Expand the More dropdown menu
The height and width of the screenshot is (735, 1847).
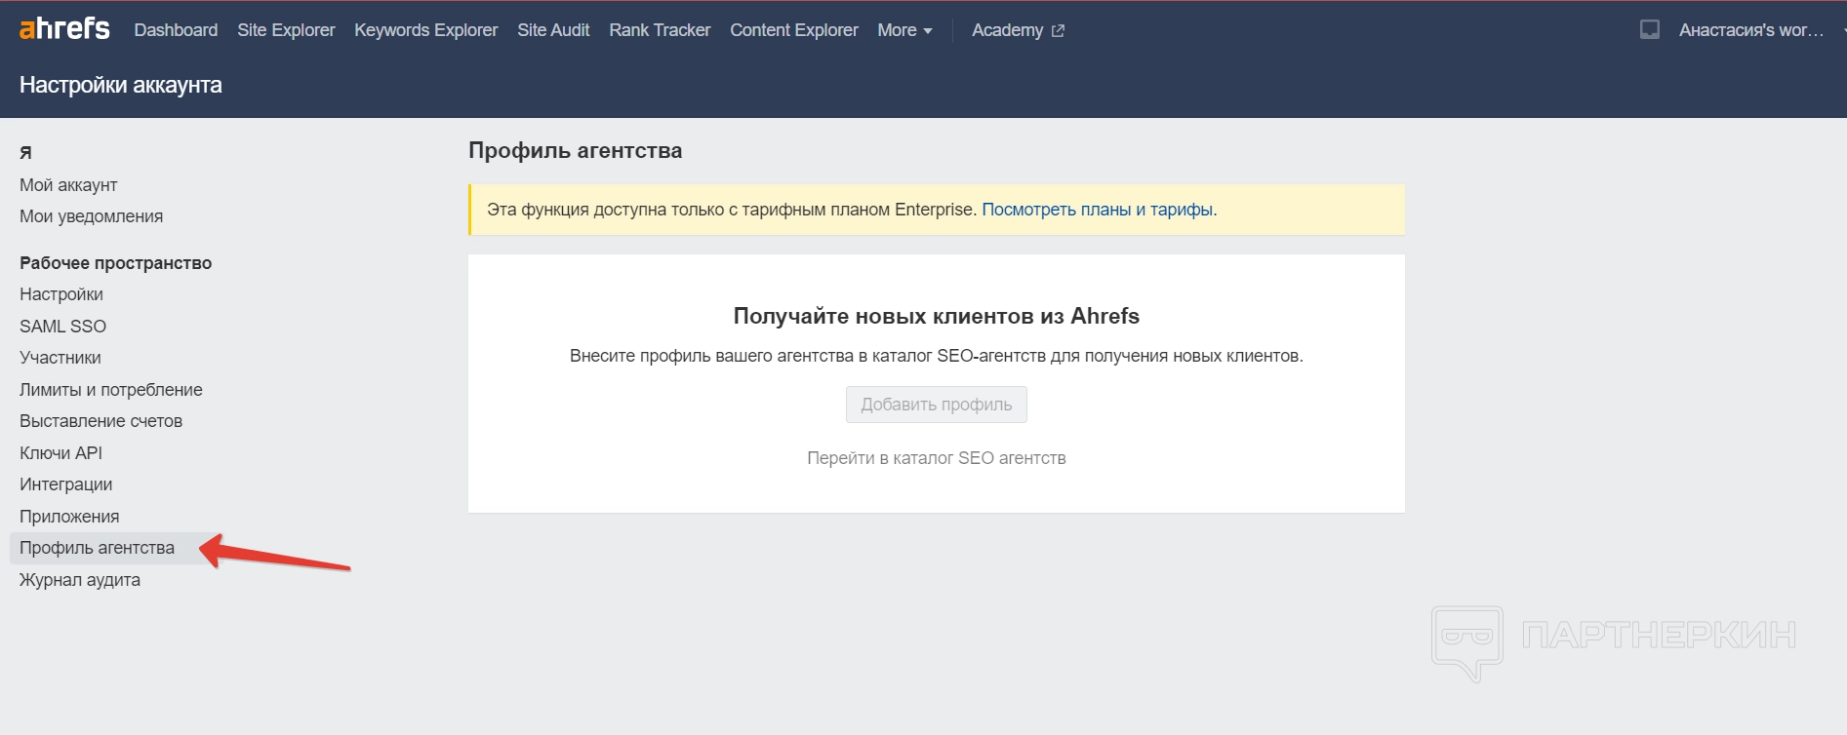pyautogui.click(x=904, y=30)
